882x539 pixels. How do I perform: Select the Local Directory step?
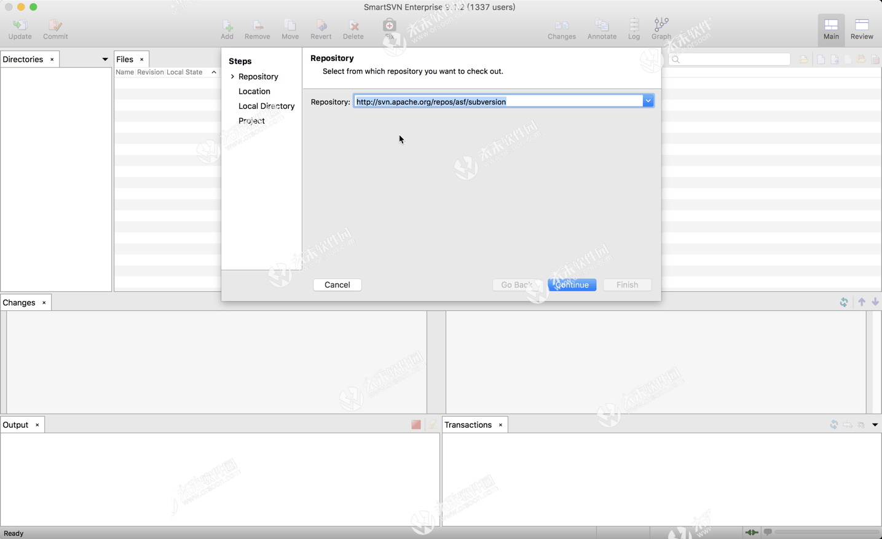coord(267,106)
